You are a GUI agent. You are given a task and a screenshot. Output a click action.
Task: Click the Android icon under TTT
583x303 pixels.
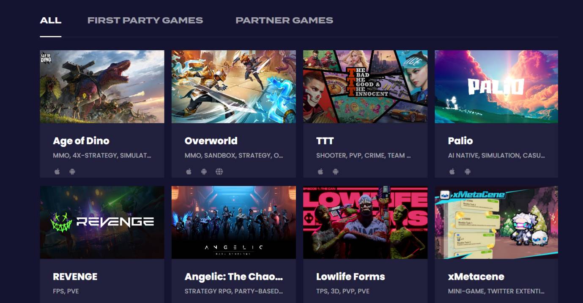coord(335,171)
